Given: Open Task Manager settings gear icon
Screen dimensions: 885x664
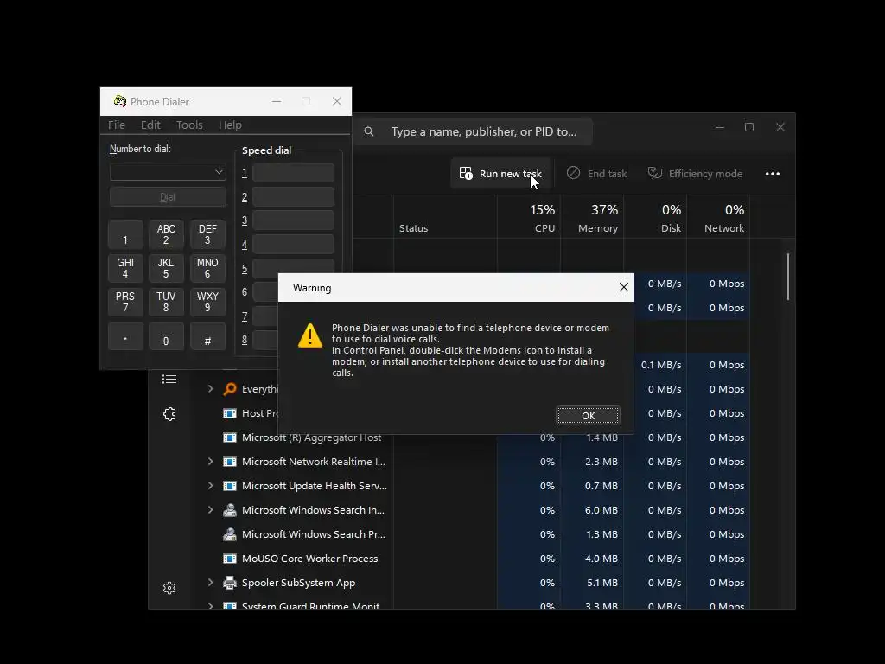Looking at the screenshot, I should 169,588.
